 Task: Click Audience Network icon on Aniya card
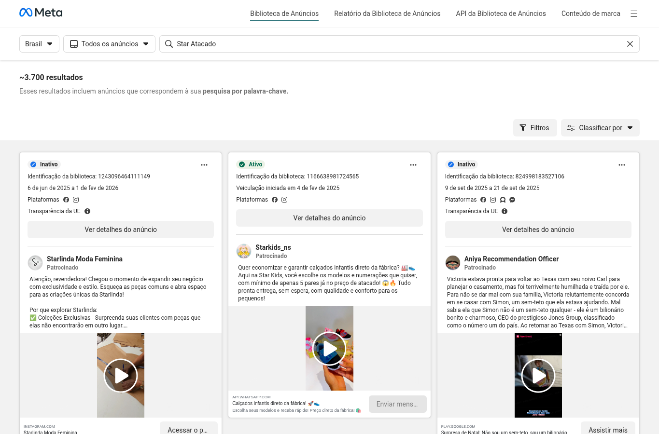(x=503, y=200)
